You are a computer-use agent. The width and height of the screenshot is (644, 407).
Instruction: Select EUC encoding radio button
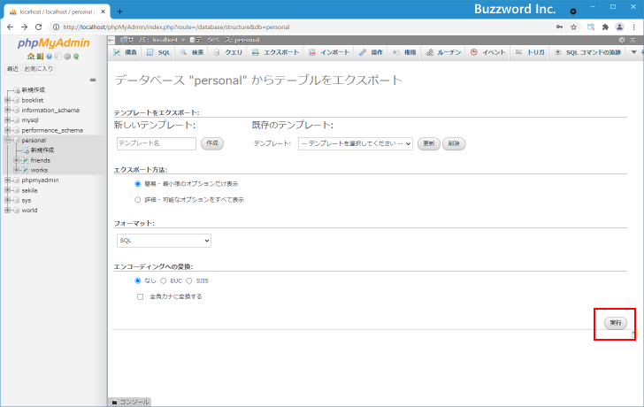click(x=164, y=280)
